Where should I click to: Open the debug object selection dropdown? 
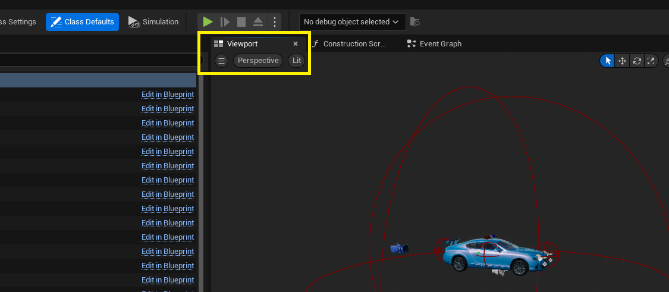pyautogui.click(x=352, y=22)
